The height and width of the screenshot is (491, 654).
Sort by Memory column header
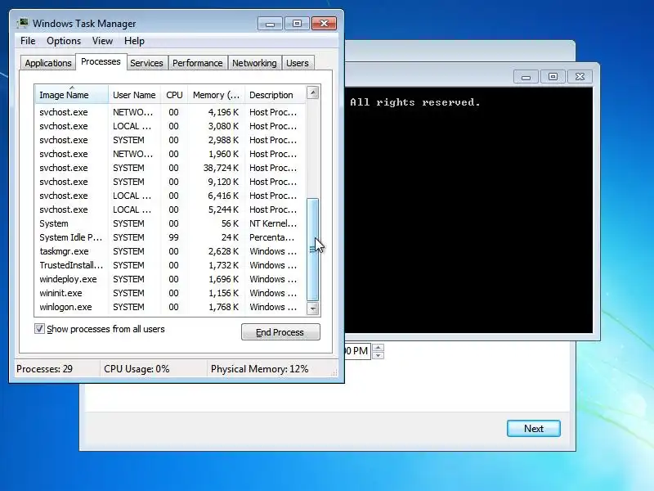[216, 95]
